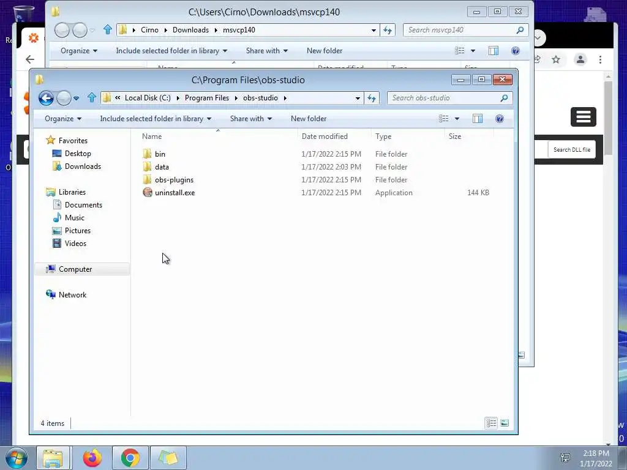627x470 pixels.
Task: Show hidden breadcrumb path chevrons
Action: pos(118,97)
